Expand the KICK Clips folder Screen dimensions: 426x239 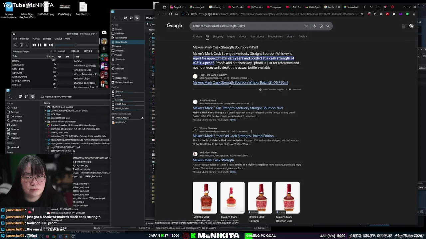(45, 114)
